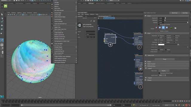191x107 pixels.
Task: Open the Import value dropdown
Action: 162,75
